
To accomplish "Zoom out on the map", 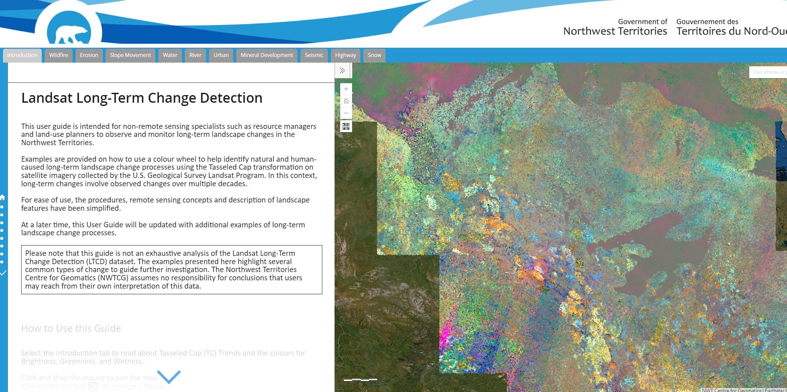I will (346, 113).
